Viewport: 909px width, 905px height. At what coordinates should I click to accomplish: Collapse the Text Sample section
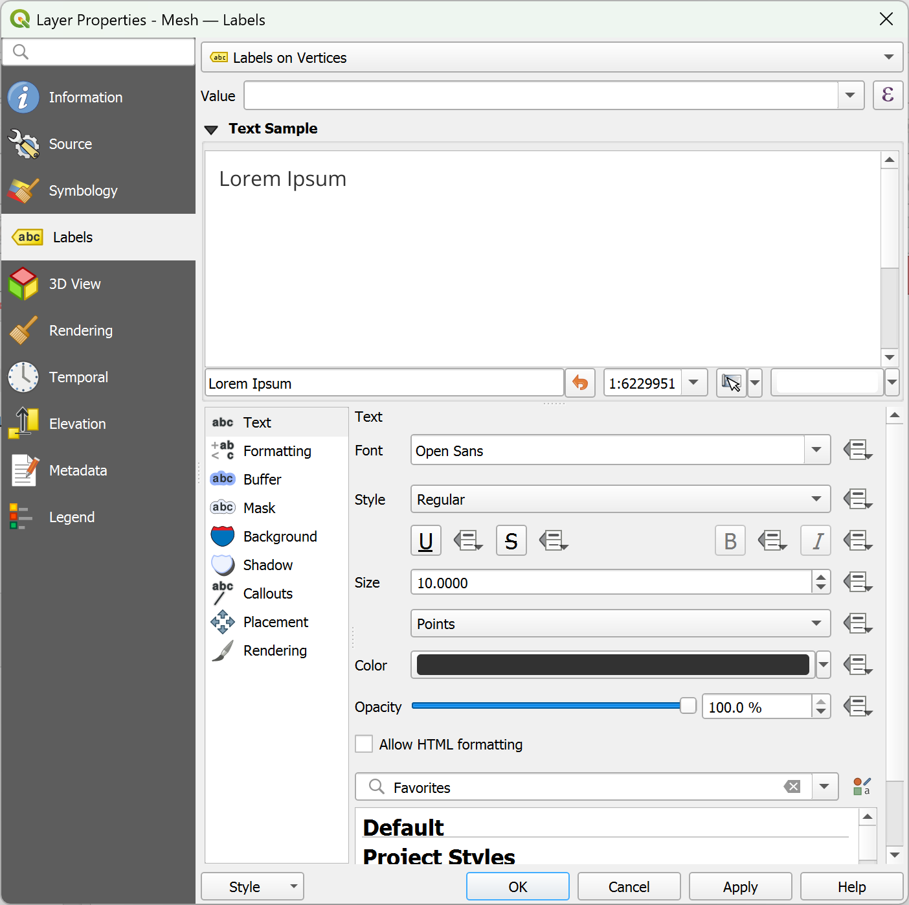pos(211,129)
